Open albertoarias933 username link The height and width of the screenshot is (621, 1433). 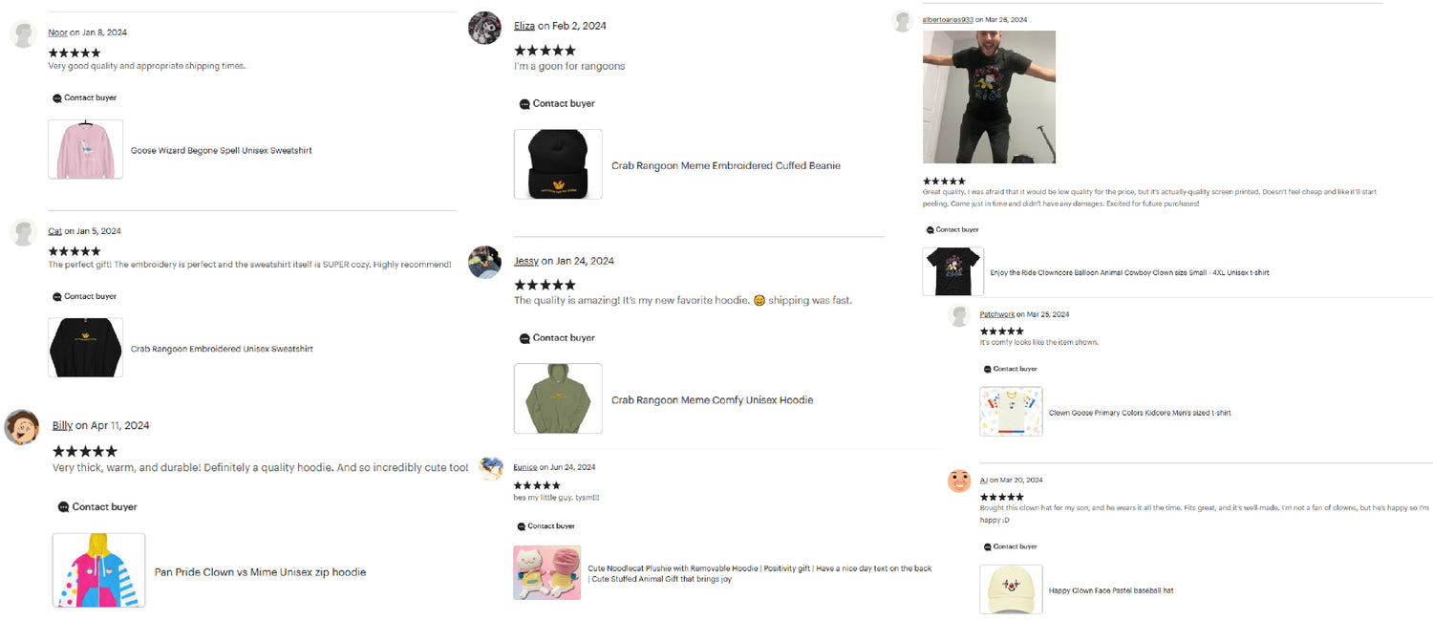(x=948, y=19)
